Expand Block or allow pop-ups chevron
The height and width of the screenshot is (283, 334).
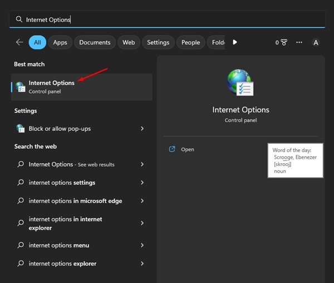click(x=143, y=129)
